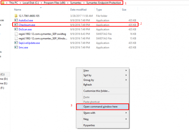Click the Symantec Endpoint Protection breadcrumb

(104, 3)
